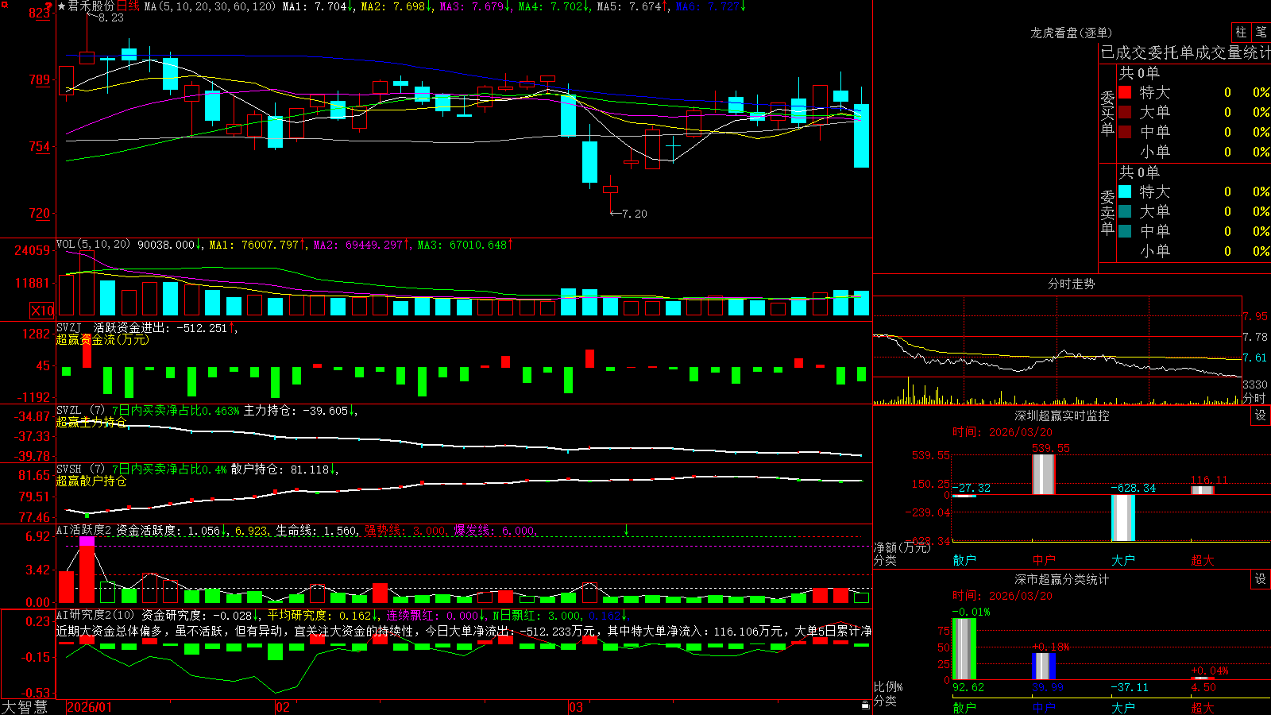
Task: Click the 03 month marker on timeline
Action: click(x=576, y=707)
